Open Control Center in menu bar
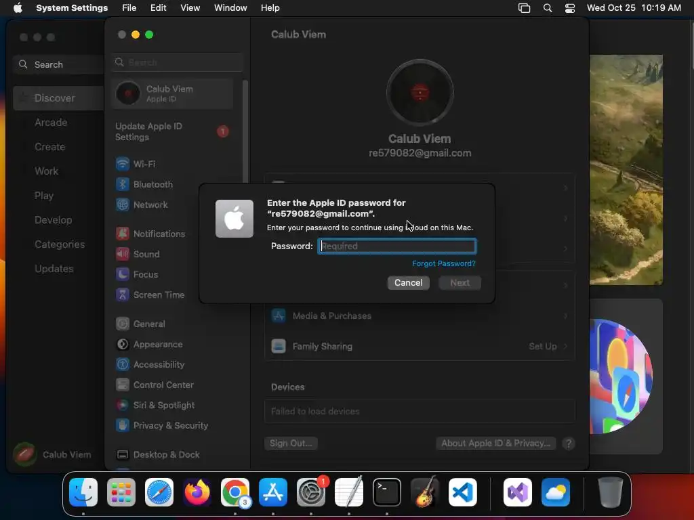 tap(569, 8)
